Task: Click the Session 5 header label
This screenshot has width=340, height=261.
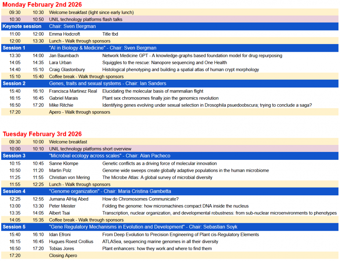Action: coord(14,227)
